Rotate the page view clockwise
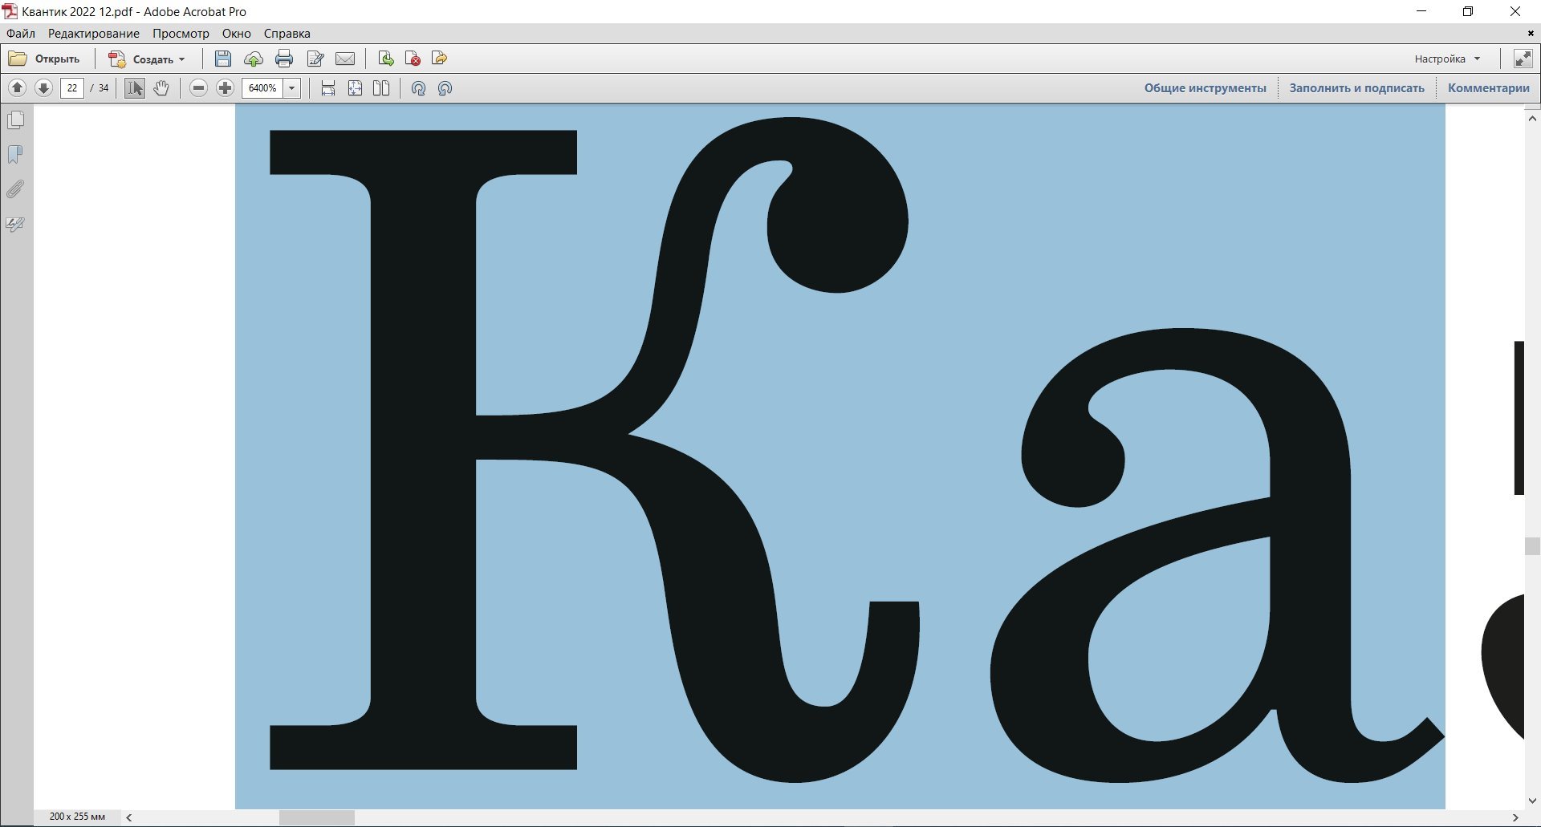Image resolution: width=1541 pixels, height=827 pixels. pos(418,88)
